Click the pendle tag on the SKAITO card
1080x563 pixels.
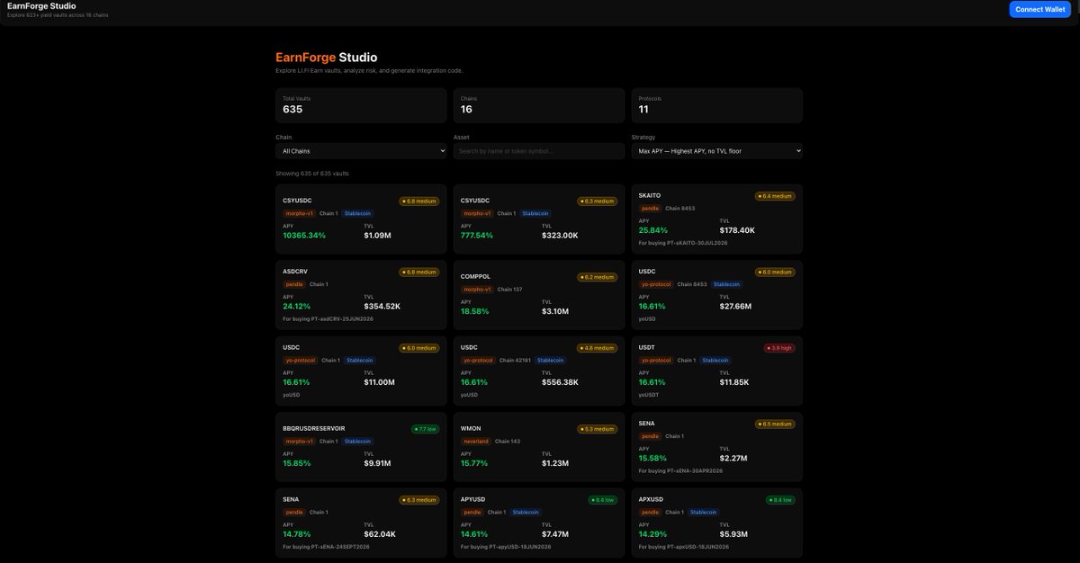(x=650, y=208)
